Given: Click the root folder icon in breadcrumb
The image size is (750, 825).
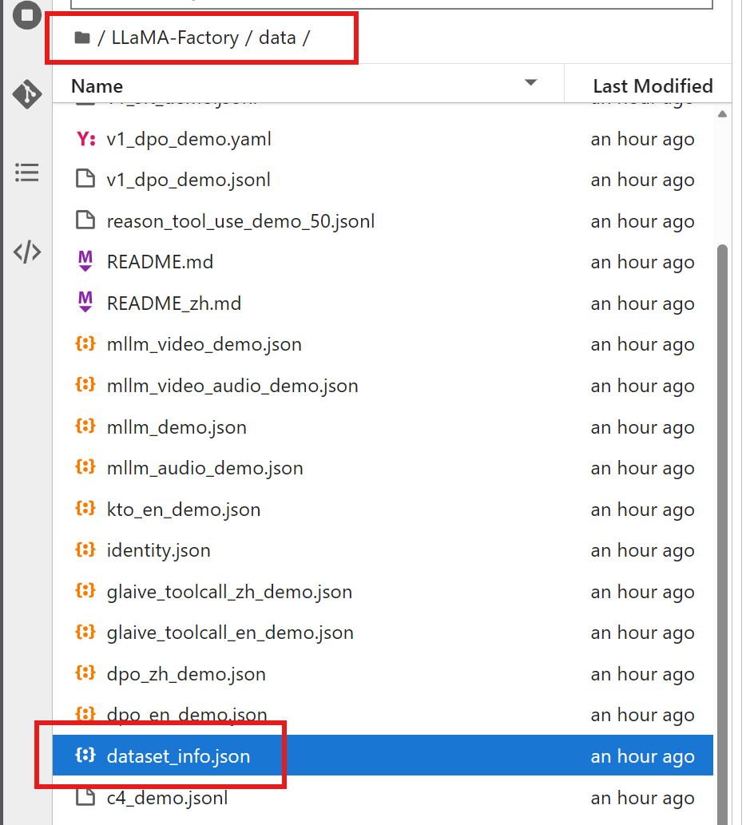Looking at the screenshot, I should point(82,38).
